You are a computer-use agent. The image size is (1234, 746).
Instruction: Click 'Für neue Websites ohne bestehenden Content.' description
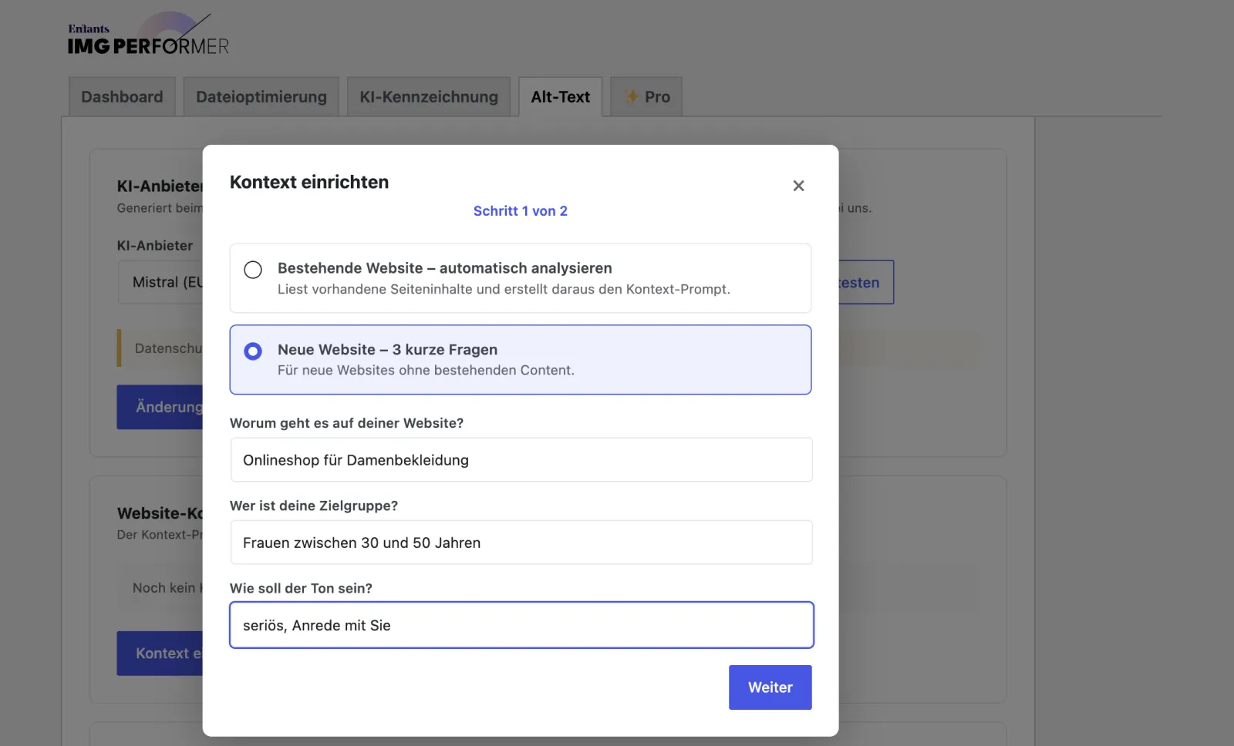pyautogui.click(x=426, y=371)
